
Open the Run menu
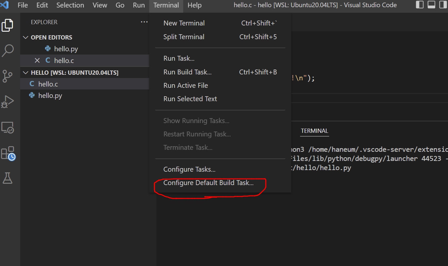click(x=139, y=5)
